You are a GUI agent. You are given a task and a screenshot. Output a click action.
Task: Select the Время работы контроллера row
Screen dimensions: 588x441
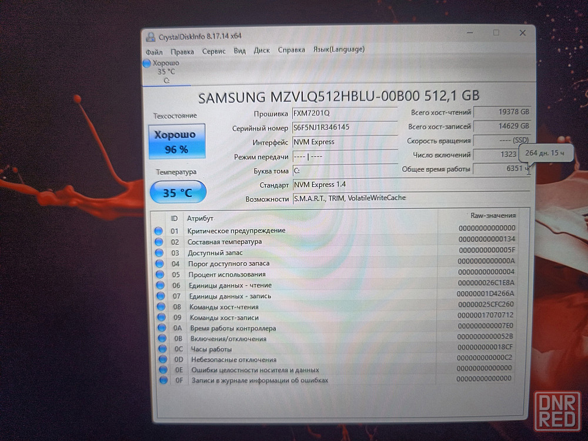pyautogui.click(x=335, y=326)
